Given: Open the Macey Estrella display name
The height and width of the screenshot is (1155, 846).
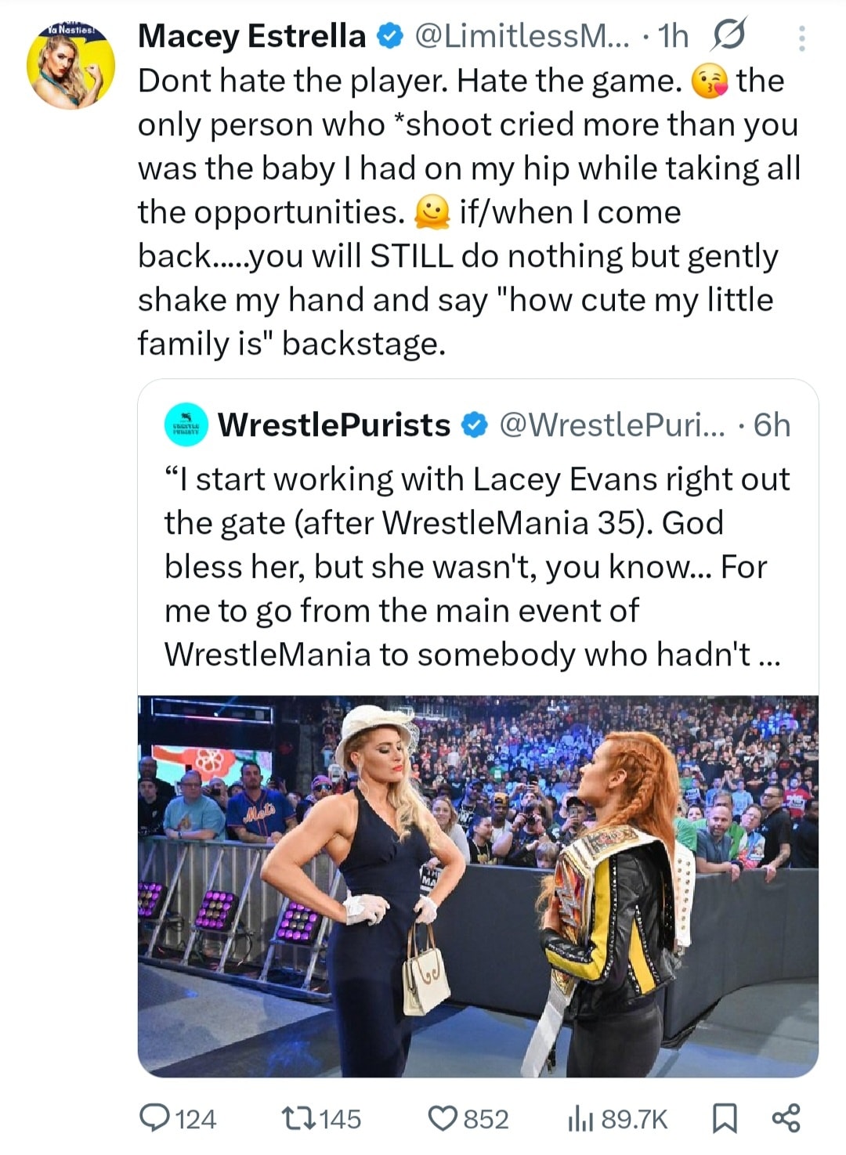Looking at the screenshot, I should pyautogui.click(x=251, y=36).
